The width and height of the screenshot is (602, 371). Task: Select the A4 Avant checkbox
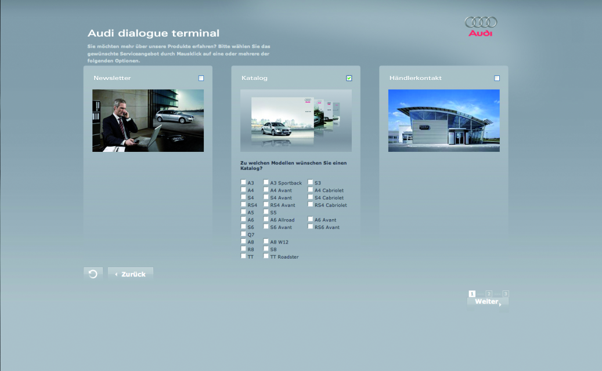(x=266, y=190)
